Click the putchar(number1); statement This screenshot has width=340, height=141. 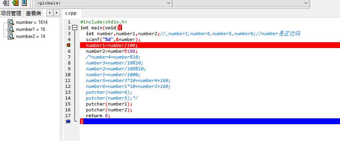tap(109, 104)
